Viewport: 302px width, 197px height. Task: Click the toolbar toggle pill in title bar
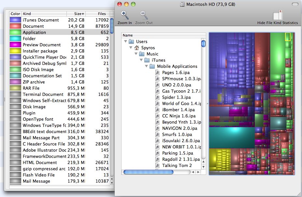(x=295, y=4)
